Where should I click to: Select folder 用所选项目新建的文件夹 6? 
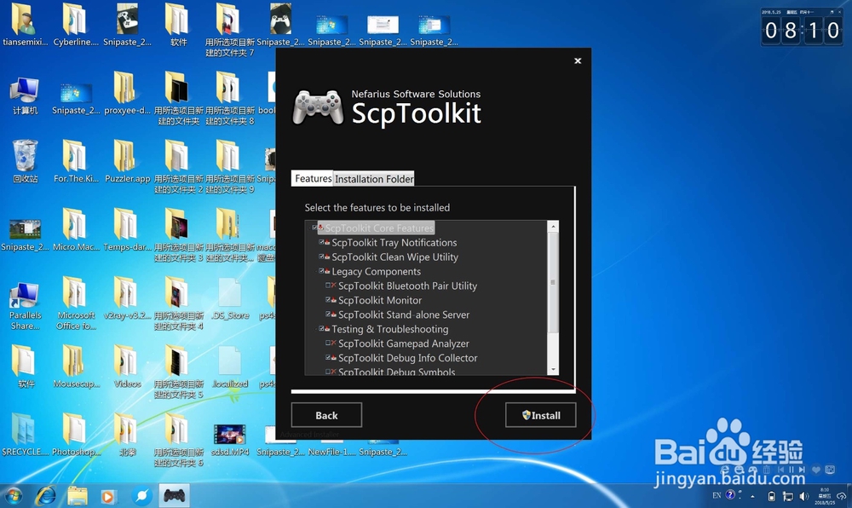178,440
